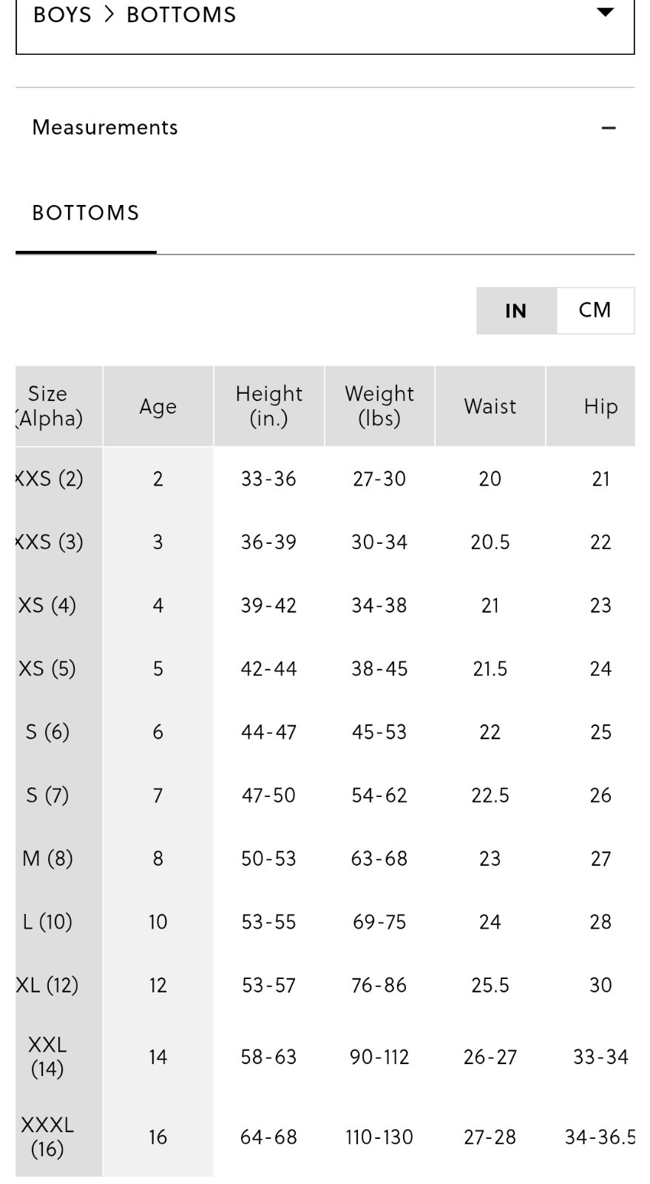Select the XXS (2) size row

click(x=325, y=479)
